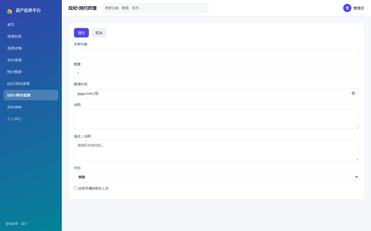
Task: Grab 说明 textarea resize handle
Action: 357,128
